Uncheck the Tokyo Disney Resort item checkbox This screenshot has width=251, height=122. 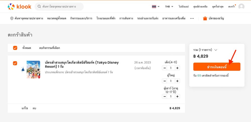15,63
